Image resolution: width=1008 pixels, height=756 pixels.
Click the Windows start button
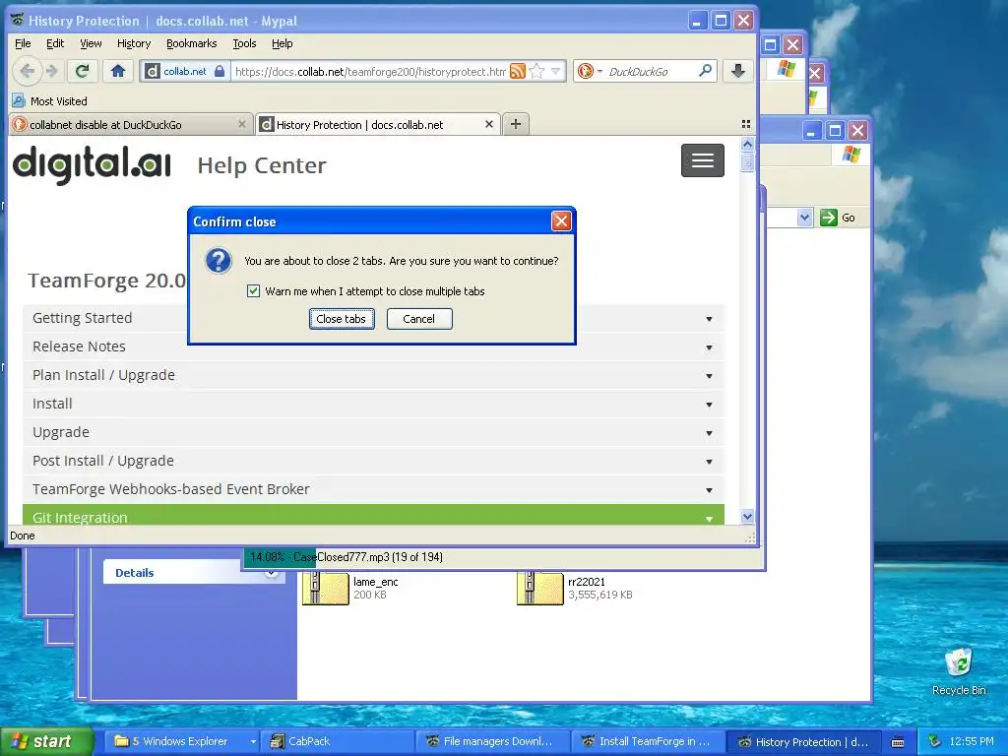click(x=45, y=741)
